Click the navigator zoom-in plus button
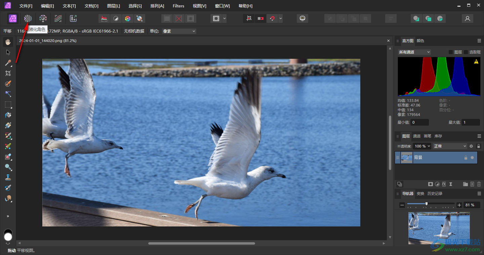This screenshot has height=255, width=484. point(459,205)
